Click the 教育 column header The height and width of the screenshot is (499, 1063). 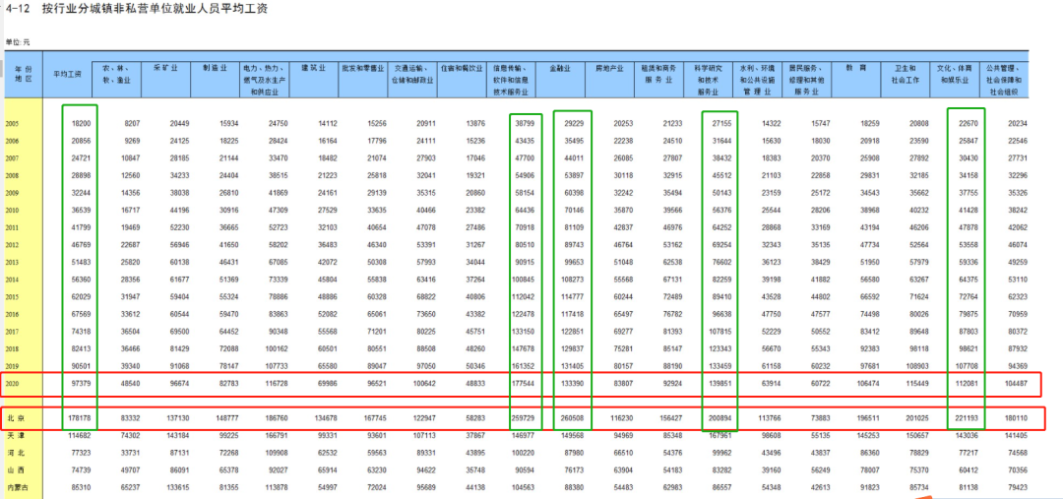pos(855,69)
